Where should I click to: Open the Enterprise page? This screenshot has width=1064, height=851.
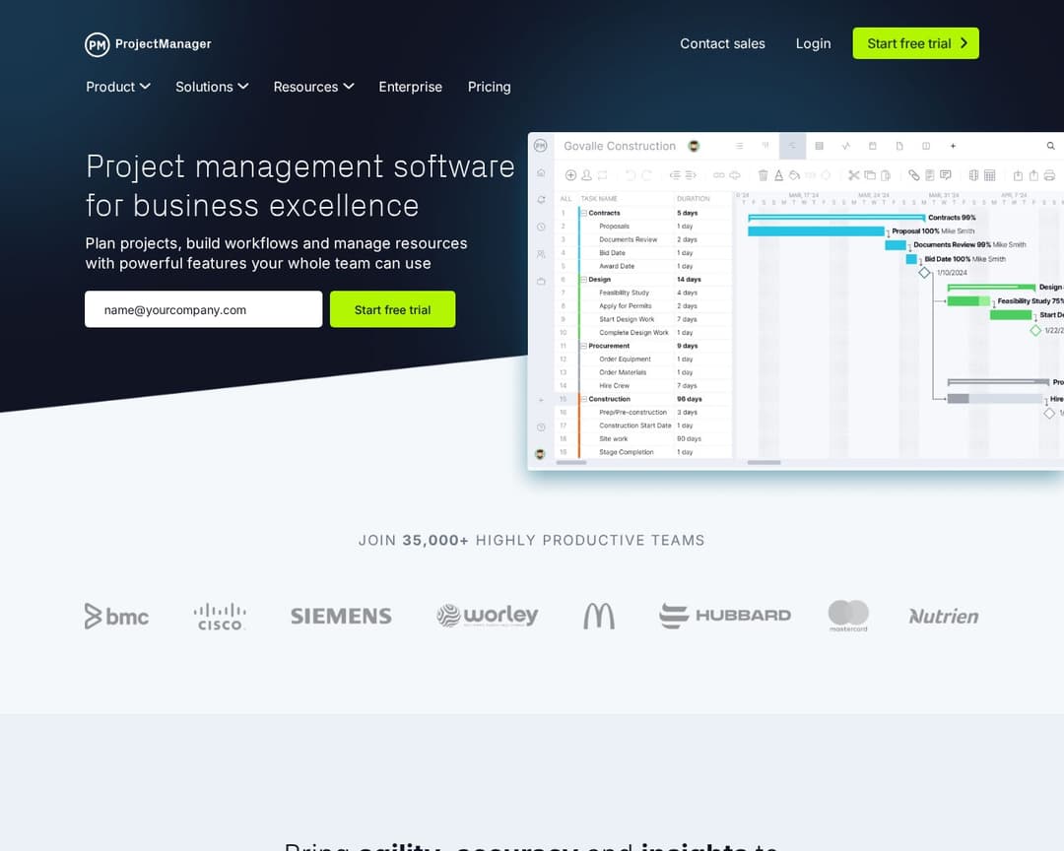[411, 87]
